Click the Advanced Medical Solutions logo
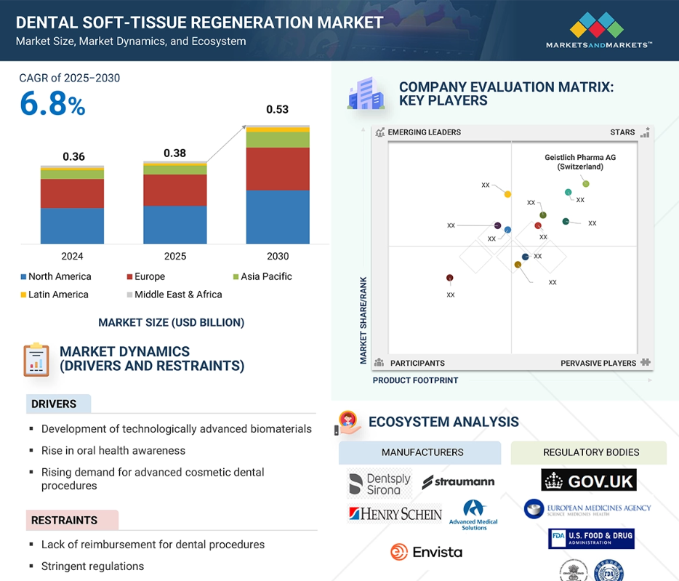Viewport: 679px width, 581px height. tap(473, 515)
